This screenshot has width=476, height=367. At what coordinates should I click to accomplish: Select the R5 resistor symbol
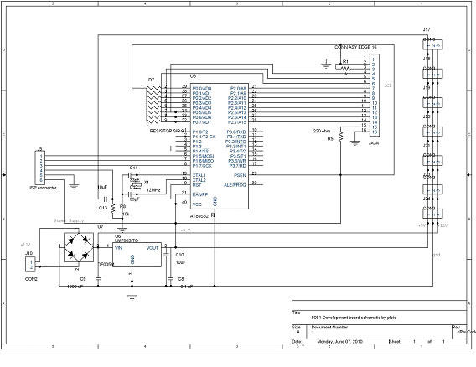pyautogui.click(x=340, y=136)
